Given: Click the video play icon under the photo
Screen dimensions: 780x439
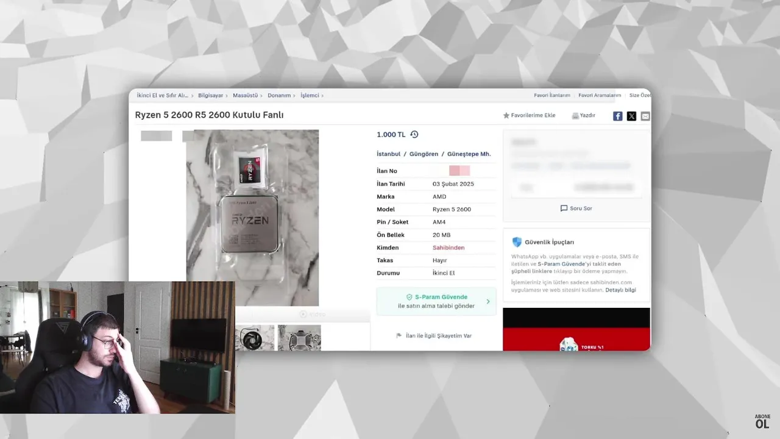Looking at the screenshot, I should coord(303,314).
